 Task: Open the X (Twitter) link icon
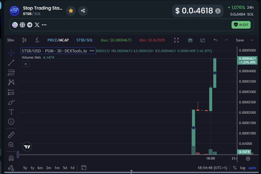[x=37, y=25]
